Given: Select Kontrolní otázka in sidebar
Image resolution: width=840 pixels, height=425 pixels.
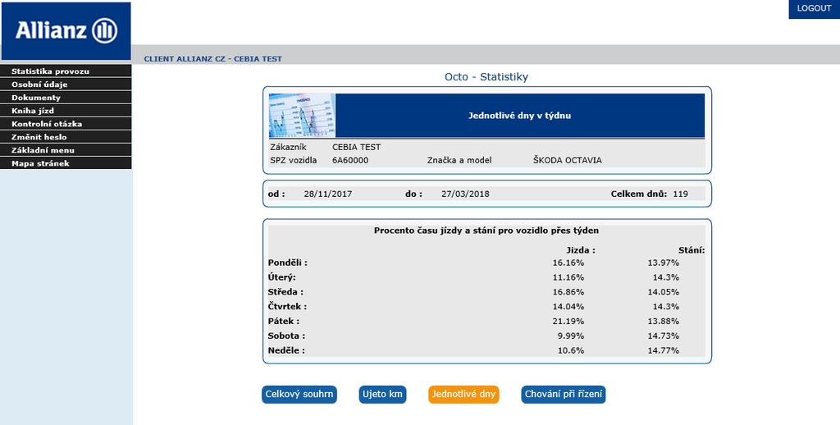Looking at the screenshot, I should coord(66,124).
